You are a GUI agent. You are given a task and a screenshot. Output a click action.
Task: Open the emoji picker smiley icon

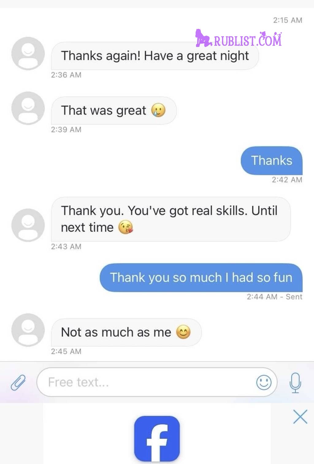[264, 382]
